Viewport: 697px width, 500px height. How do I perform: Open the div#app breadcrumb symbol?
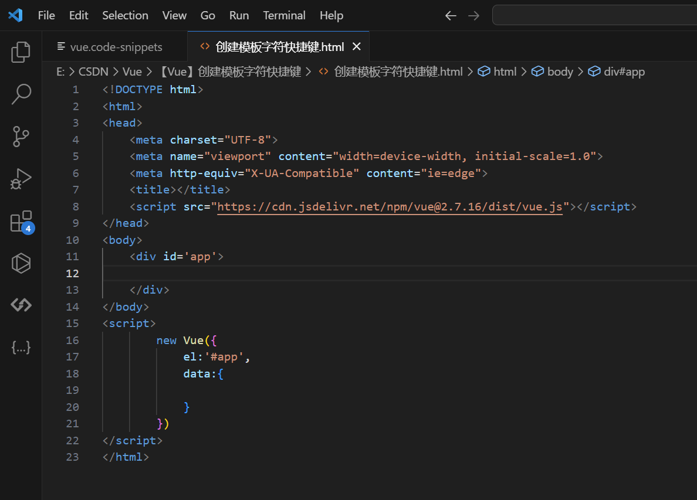click(x=624, y=72)
